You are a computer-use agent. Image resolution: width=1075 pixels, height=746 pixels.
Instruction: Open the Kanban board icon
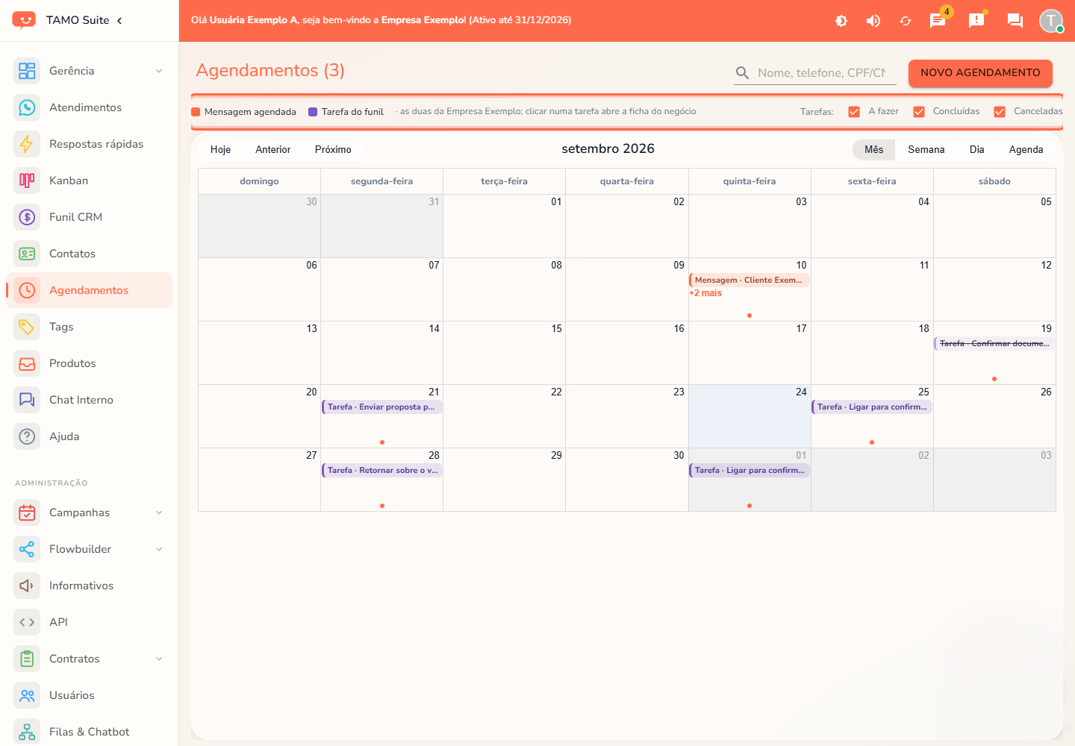click(27, 181)
